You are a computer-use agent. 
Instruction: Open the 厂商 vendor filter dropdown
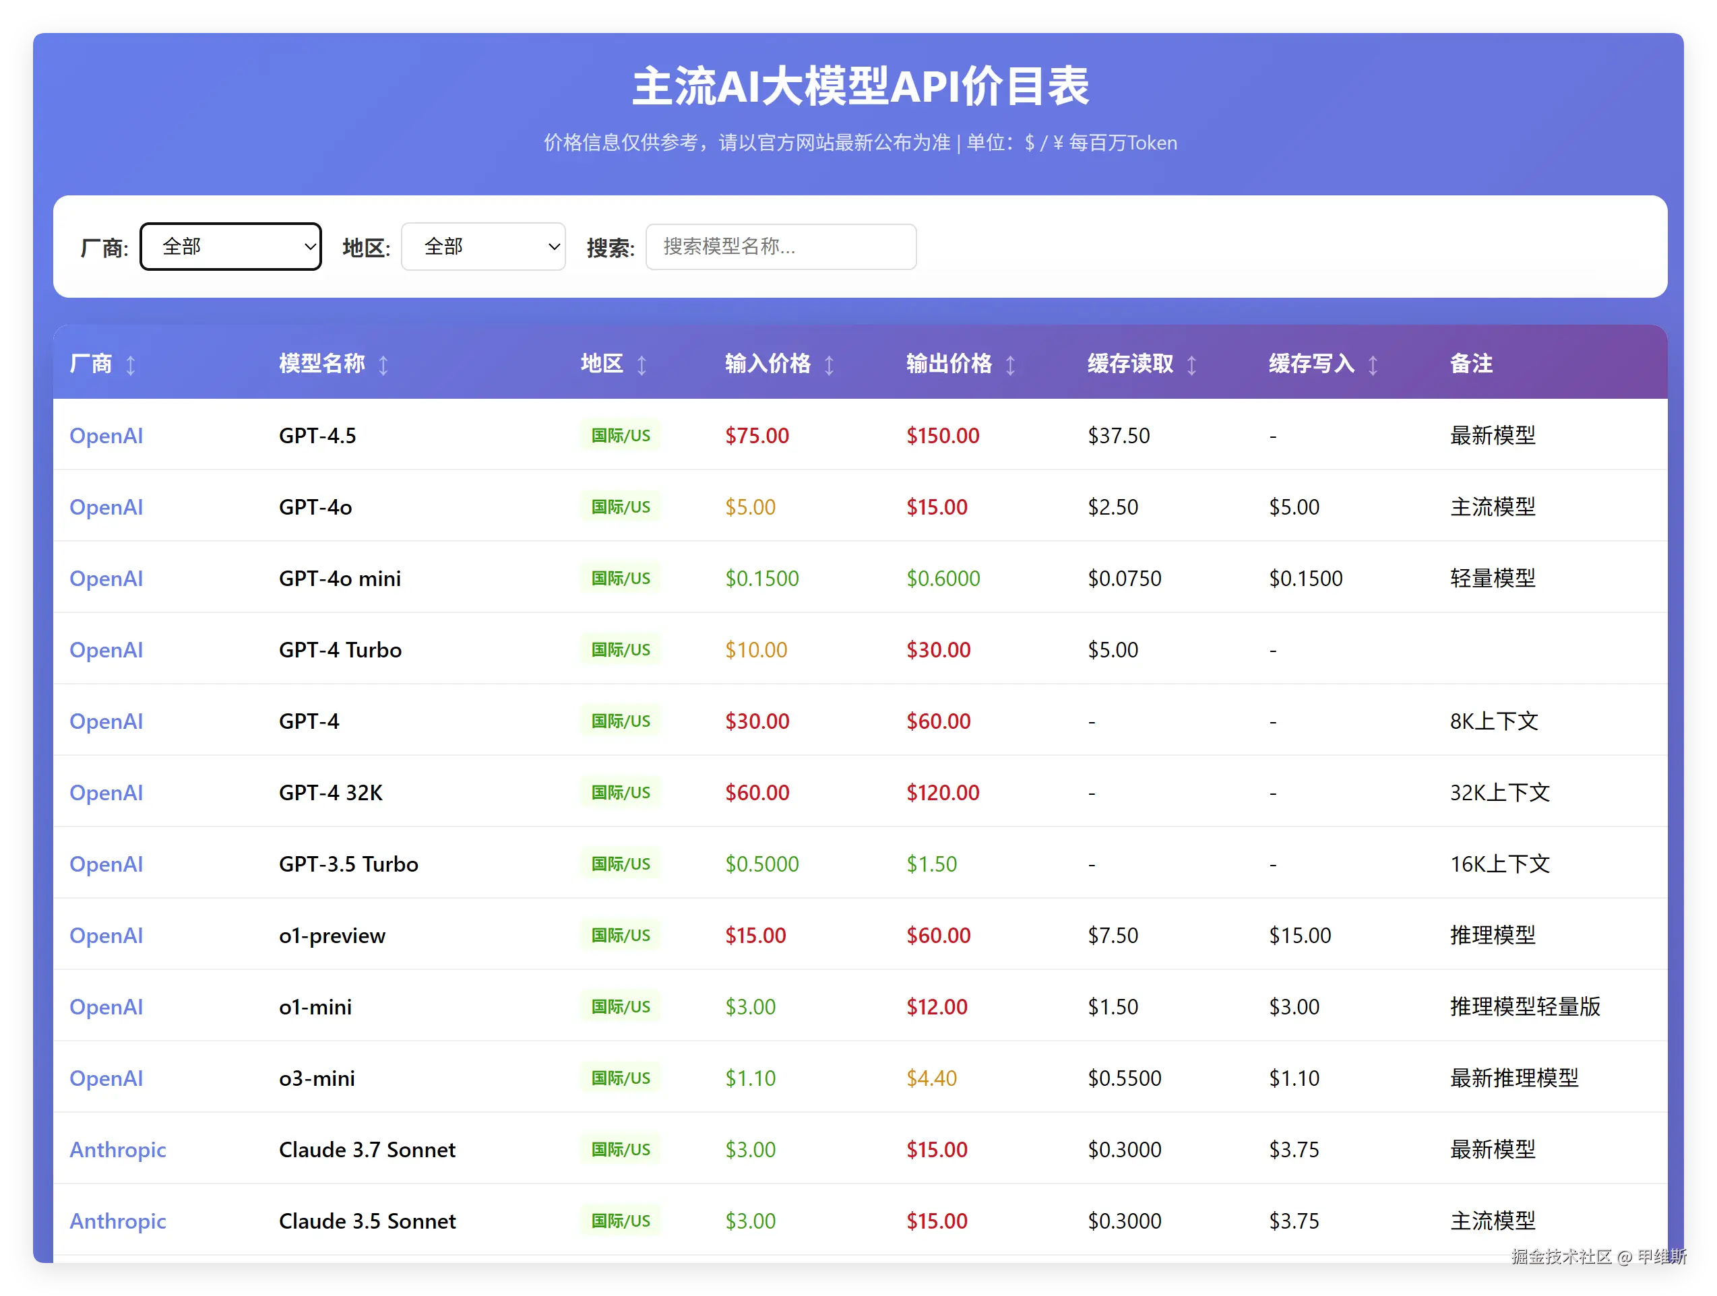pyautogui.click(x=230, y=247)
